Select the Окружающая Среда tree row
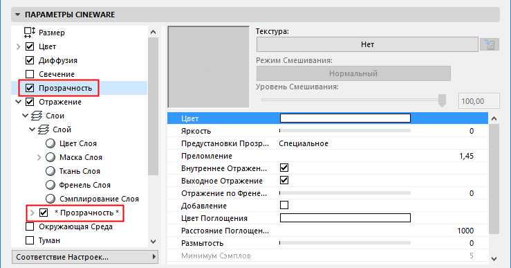 [80, 226]
